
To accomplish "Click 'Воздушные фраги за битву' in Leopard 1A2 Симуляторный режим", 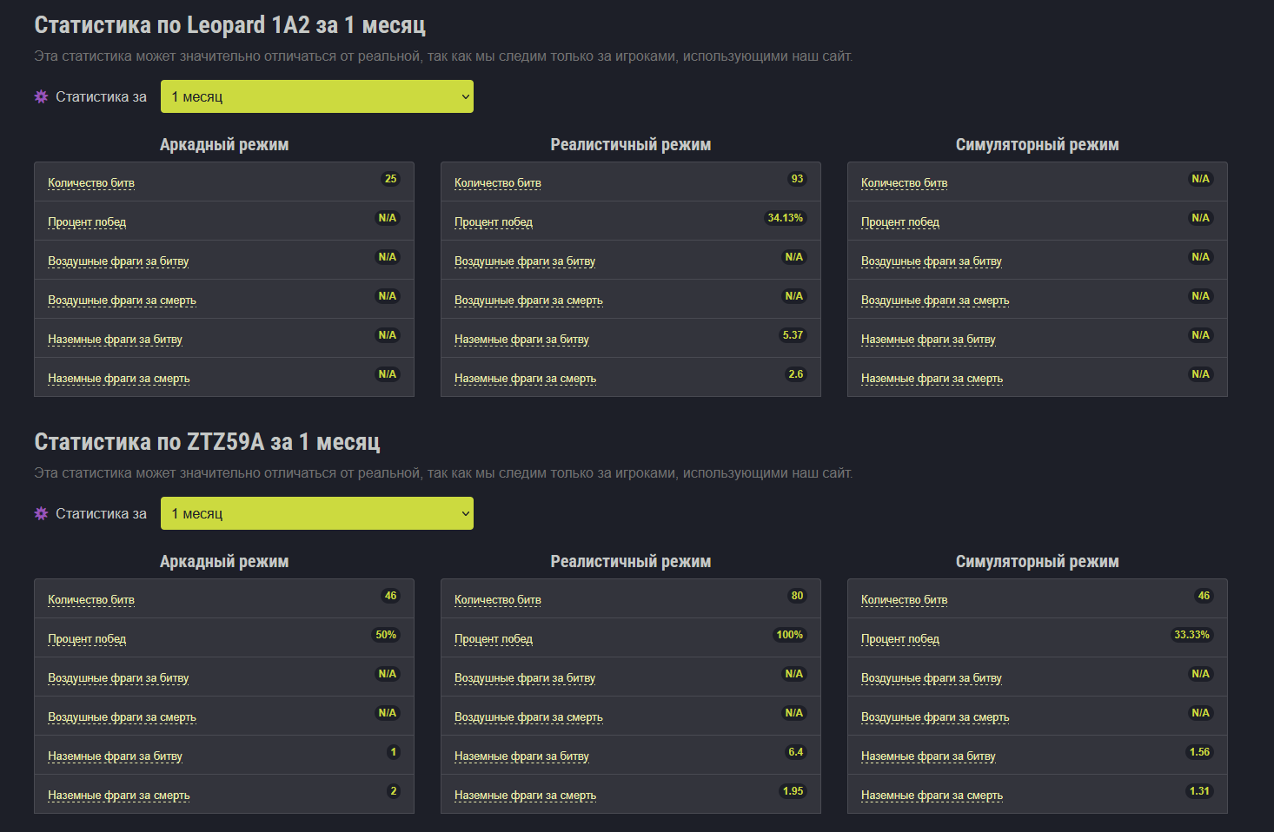I will [932, 261].
